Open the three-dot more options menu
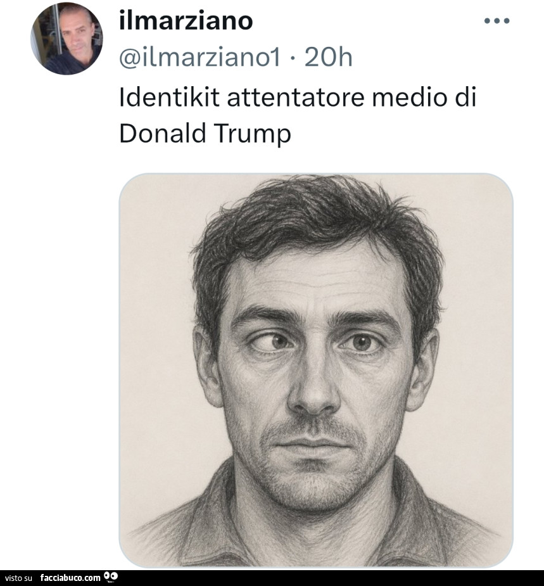 pyautogui.click(x=497, y=21)
